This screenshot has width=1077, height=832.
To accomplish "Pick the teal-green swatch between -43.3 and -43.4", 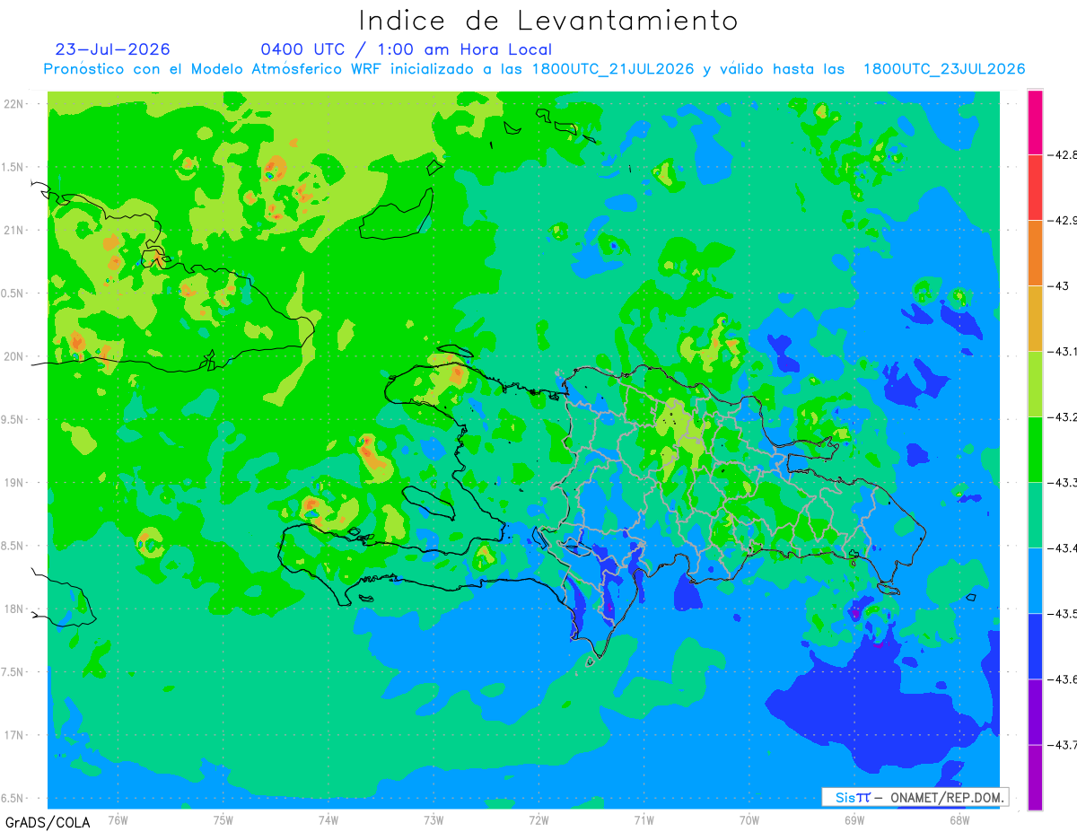I will (x=1035, y=514).
